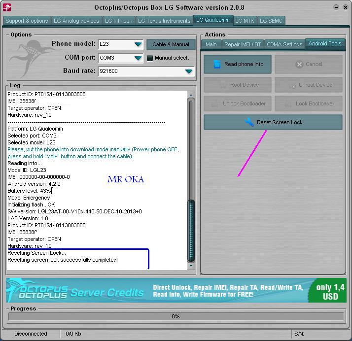Open the Phone model dropdown

pos(138,44)
